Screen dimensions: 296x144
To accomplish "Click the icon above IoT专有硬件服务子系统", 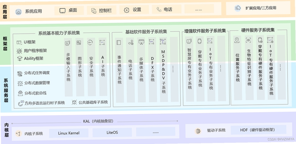I will [270, 40].
